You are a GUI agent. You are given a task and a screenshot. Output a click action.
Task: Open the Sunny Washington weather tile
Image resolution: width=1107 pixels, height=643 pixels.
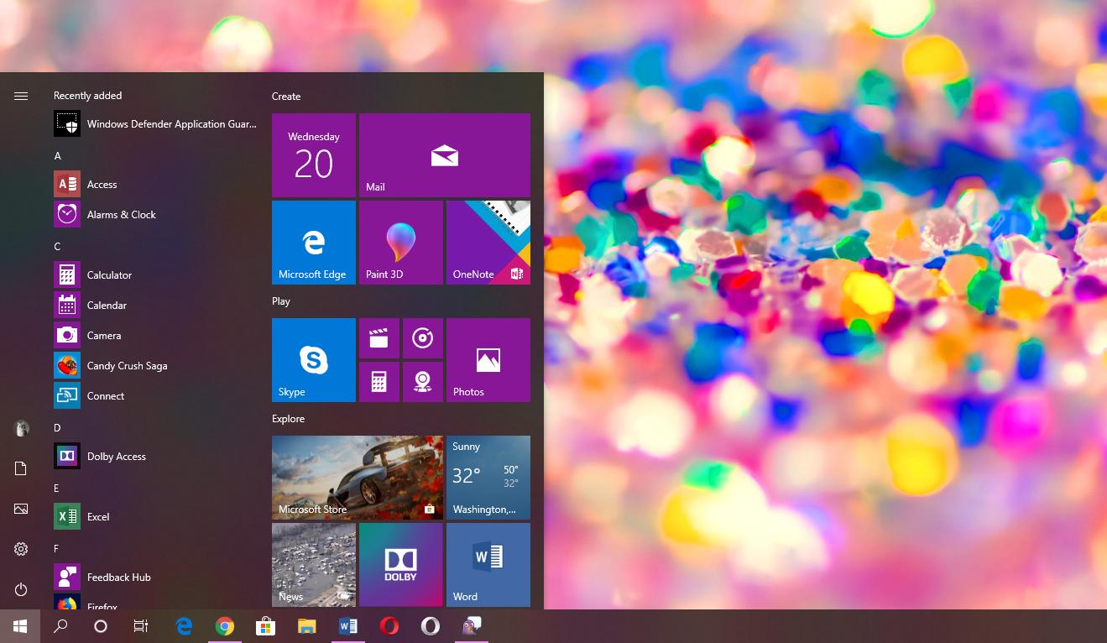pyautogui.click(x=488, y=478)
